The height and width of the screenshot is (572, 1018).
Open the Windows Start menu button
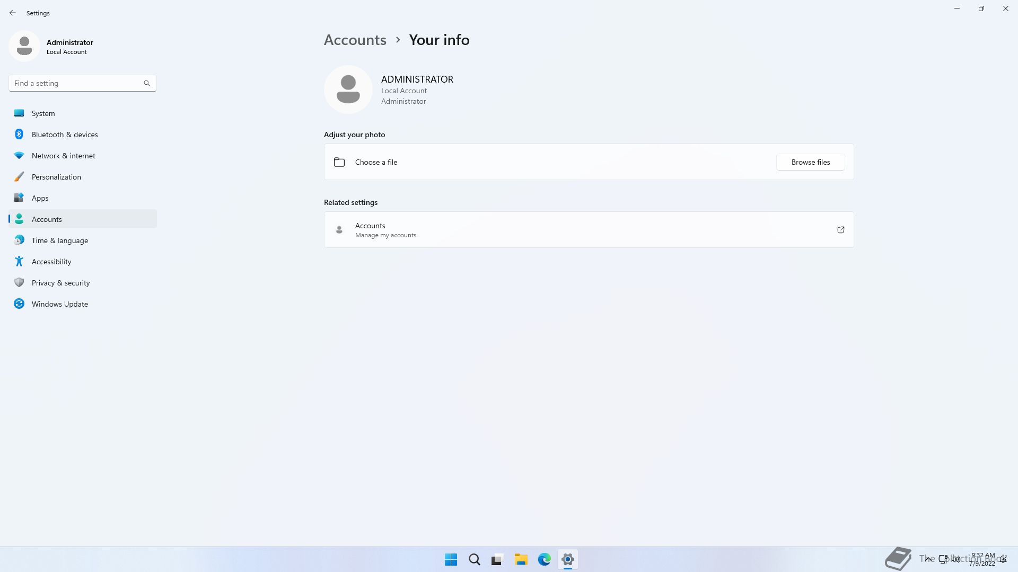451,559
